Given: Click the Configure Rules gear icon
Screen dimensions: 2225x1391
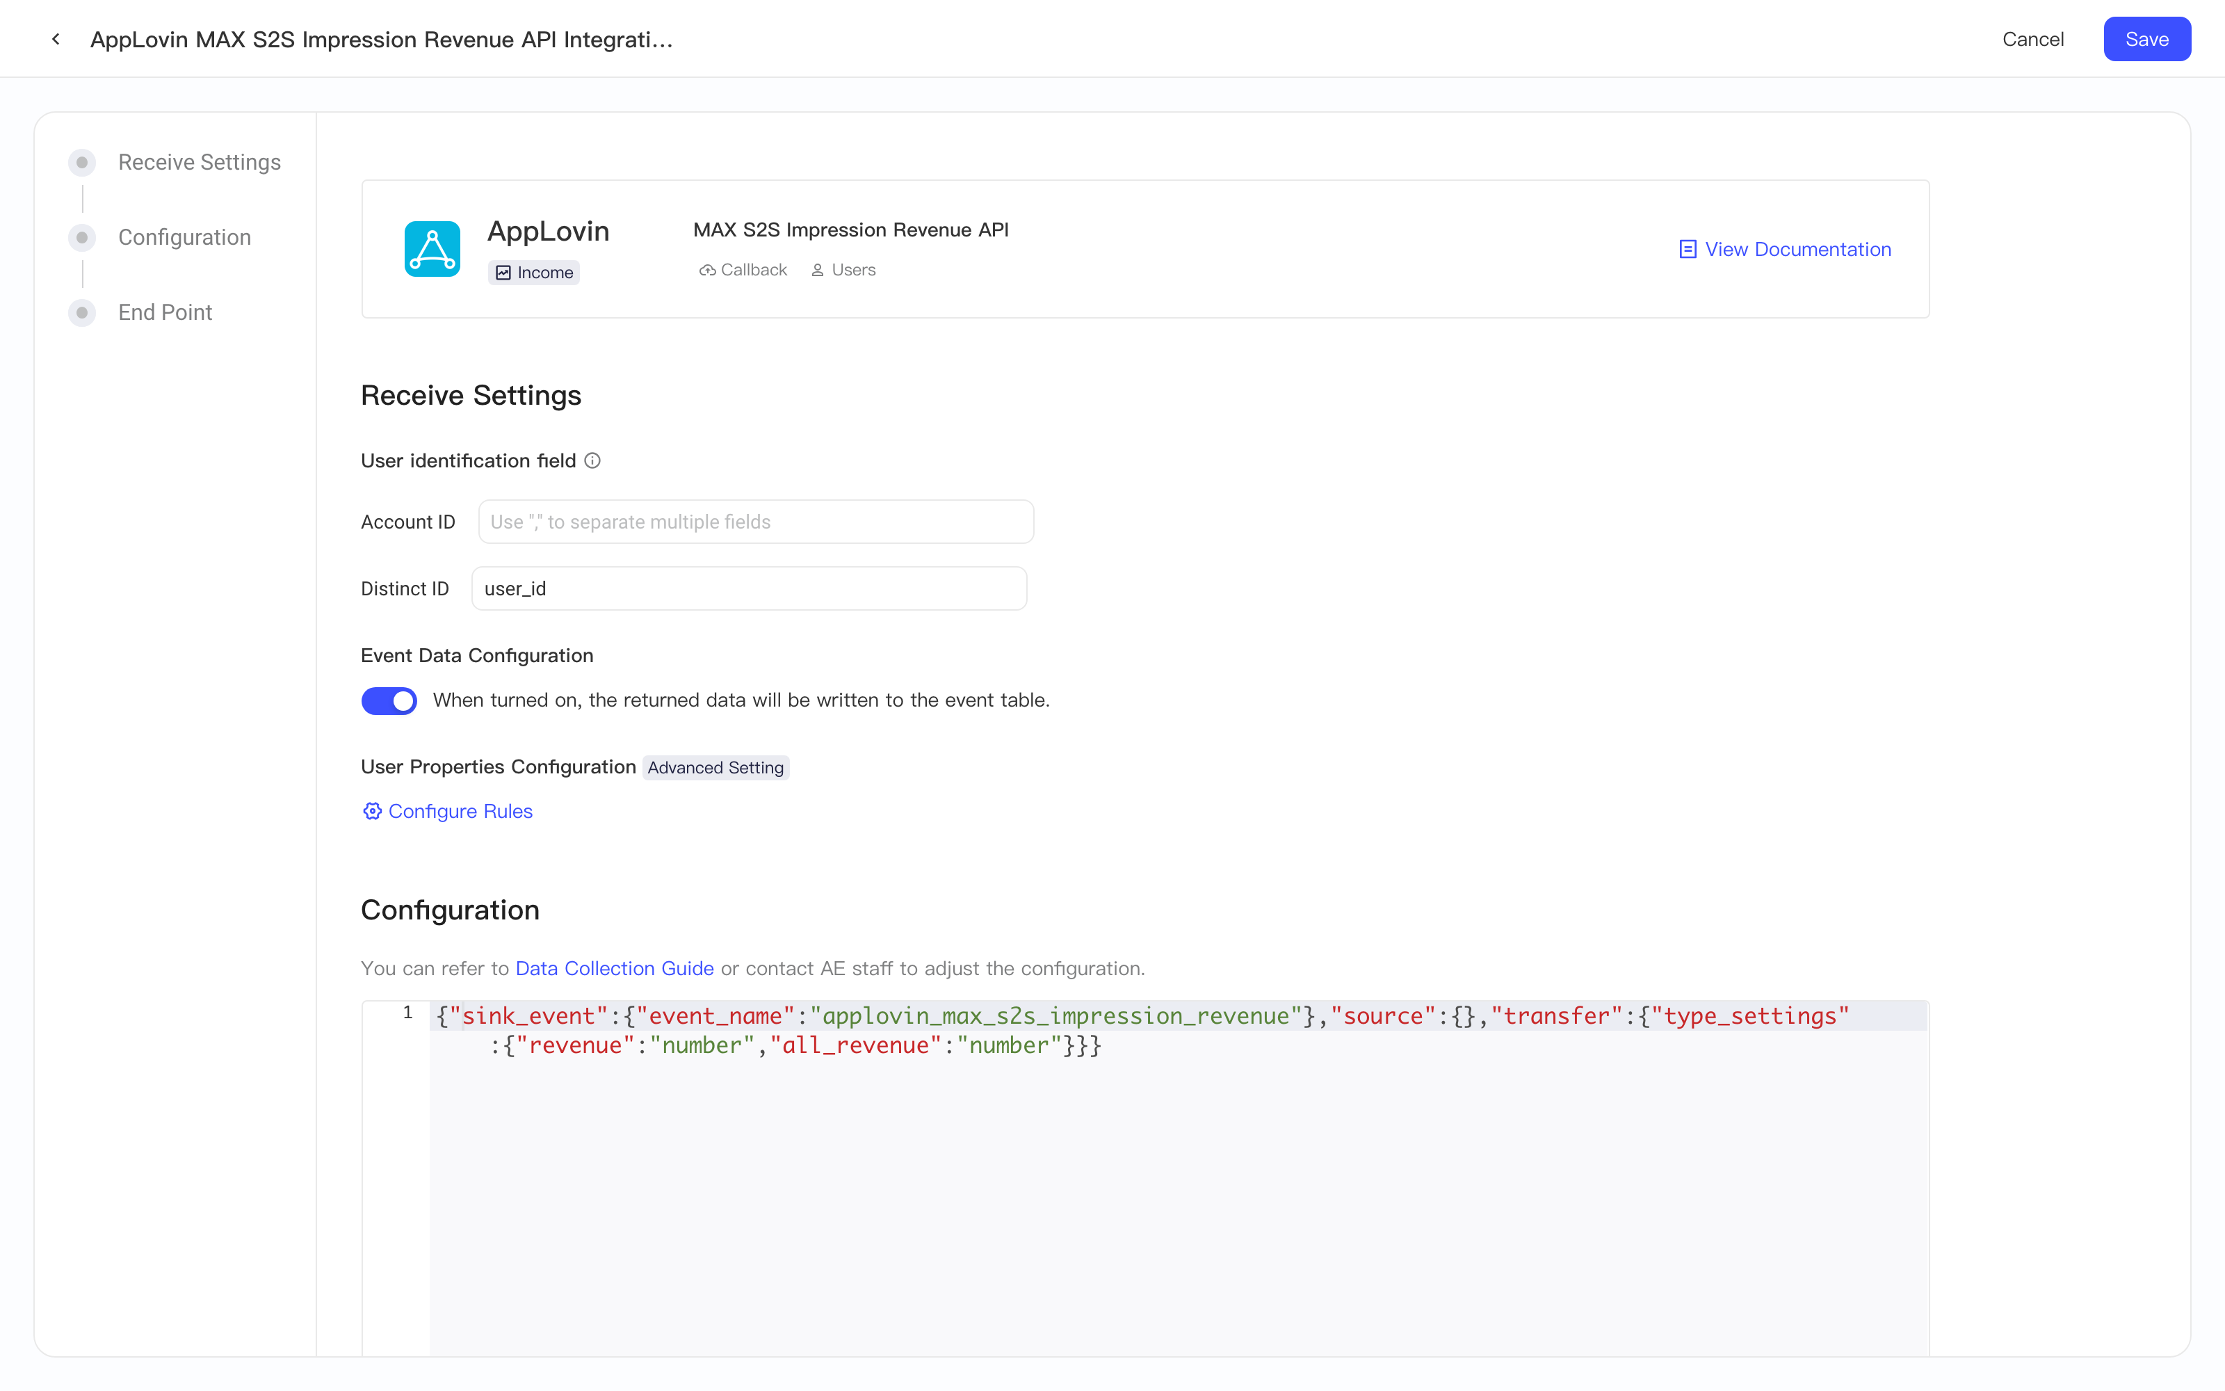Looking at the screenshot, I should pos(371,812).
